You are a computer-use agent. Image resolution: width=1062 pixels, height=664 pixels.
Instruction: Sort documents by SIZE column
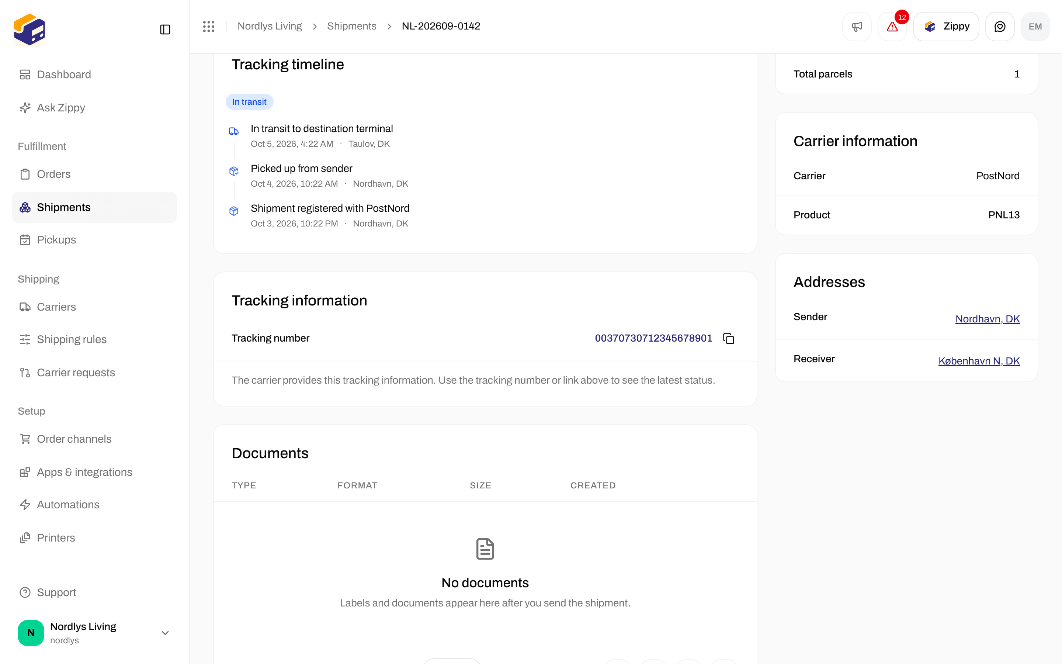480,485
